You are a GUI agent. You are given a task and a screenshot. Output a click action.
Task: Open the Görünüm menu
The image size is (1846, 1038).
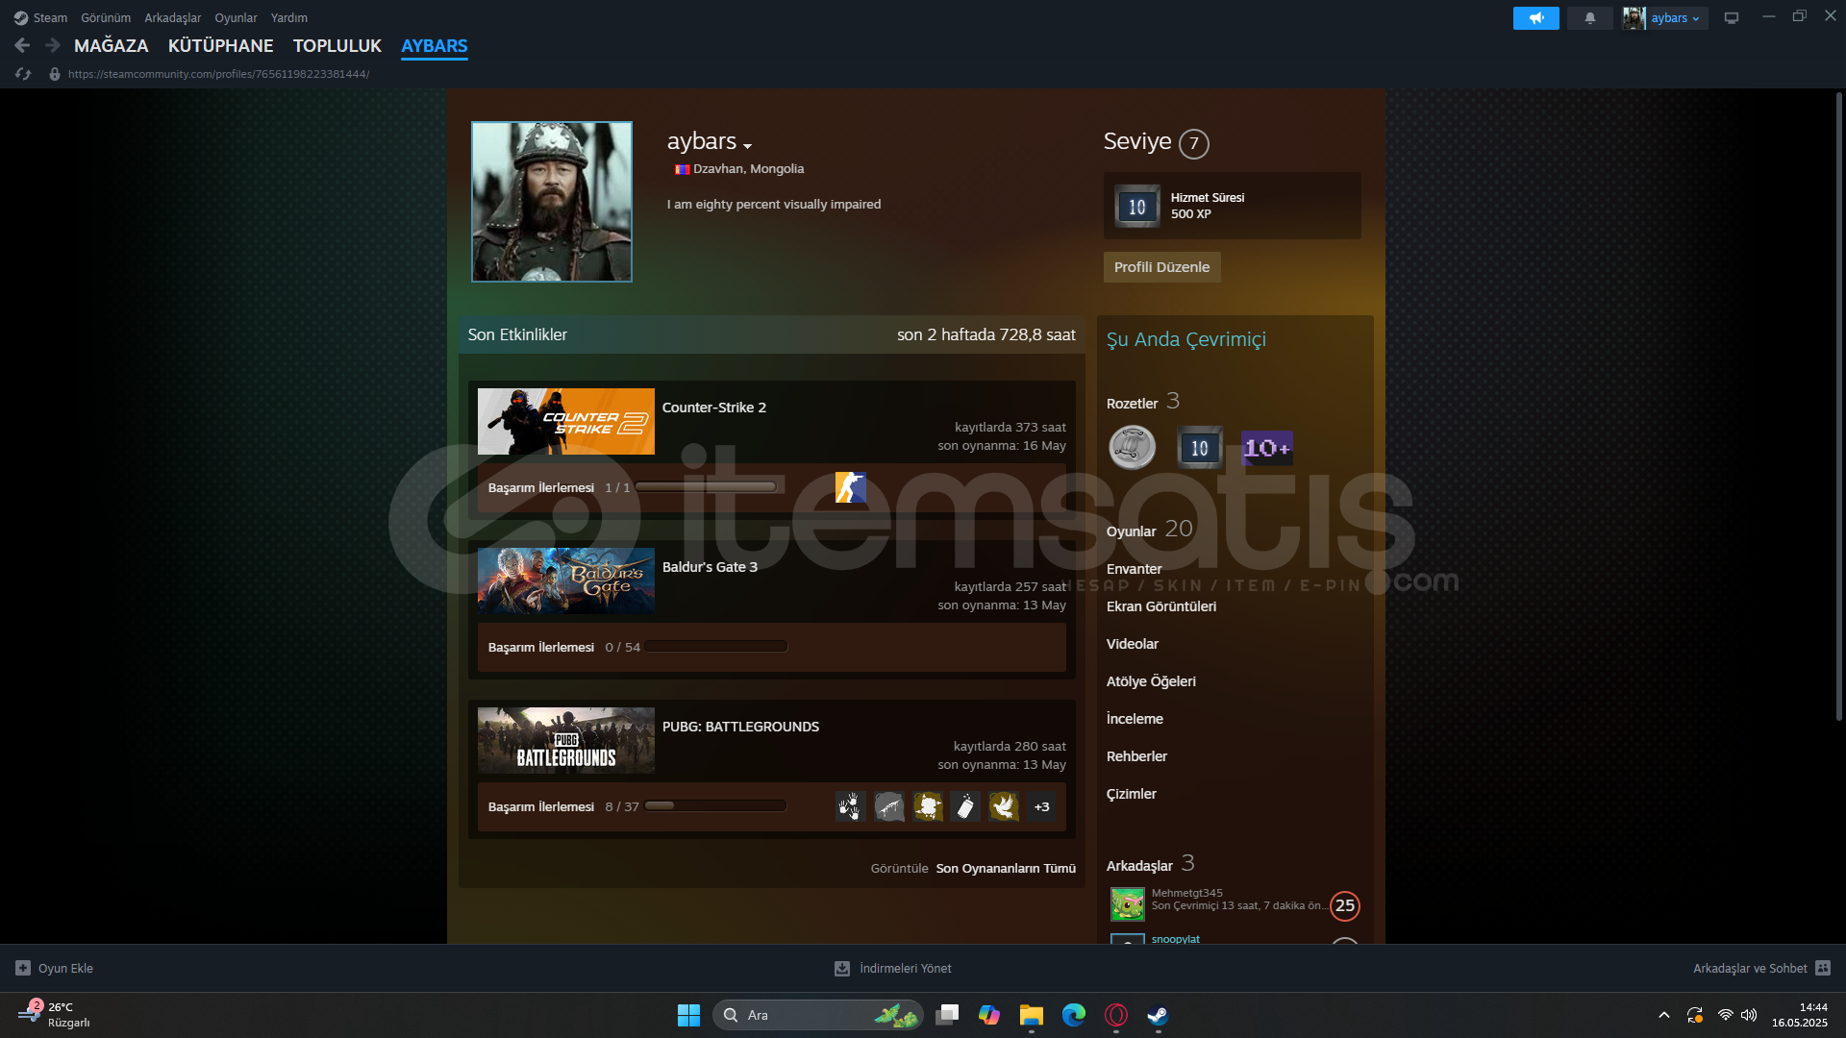click(106, 18)
